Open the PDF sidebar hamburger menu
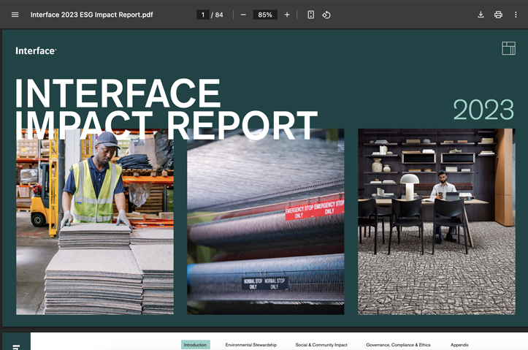 15,15
